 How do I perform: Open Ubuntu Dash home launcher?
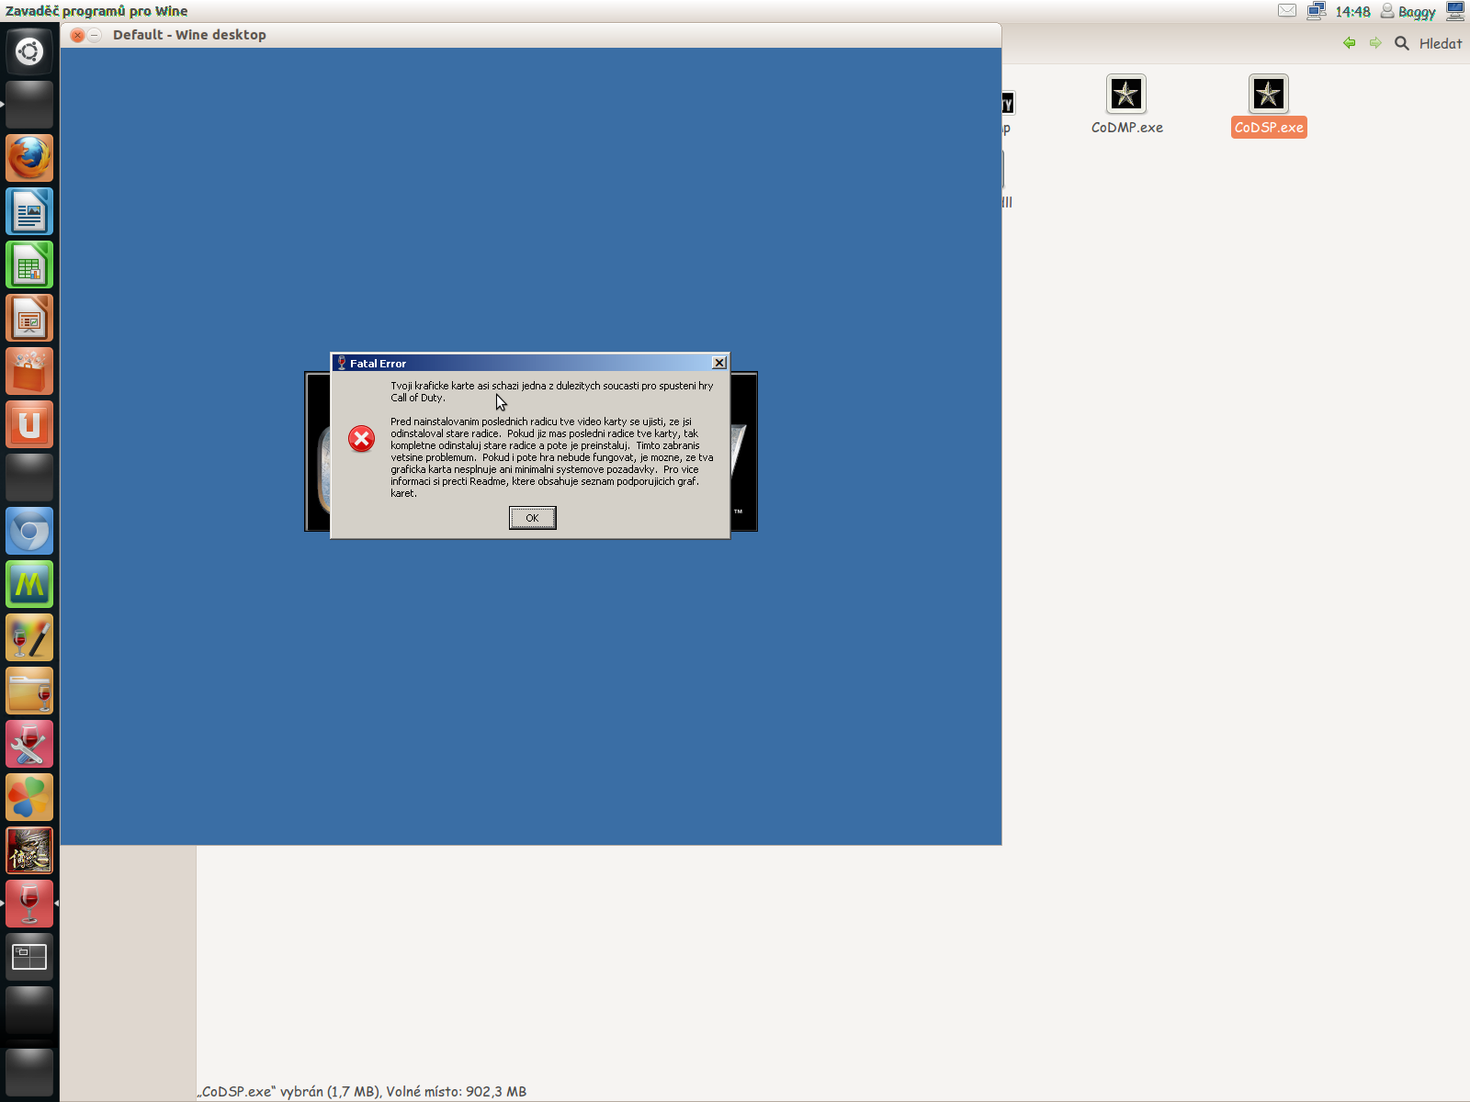29,51
